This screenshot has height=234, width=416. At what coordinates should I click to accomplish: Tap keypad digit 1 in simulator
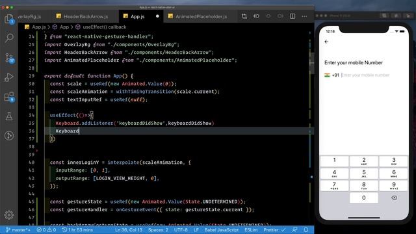(334, 161)
